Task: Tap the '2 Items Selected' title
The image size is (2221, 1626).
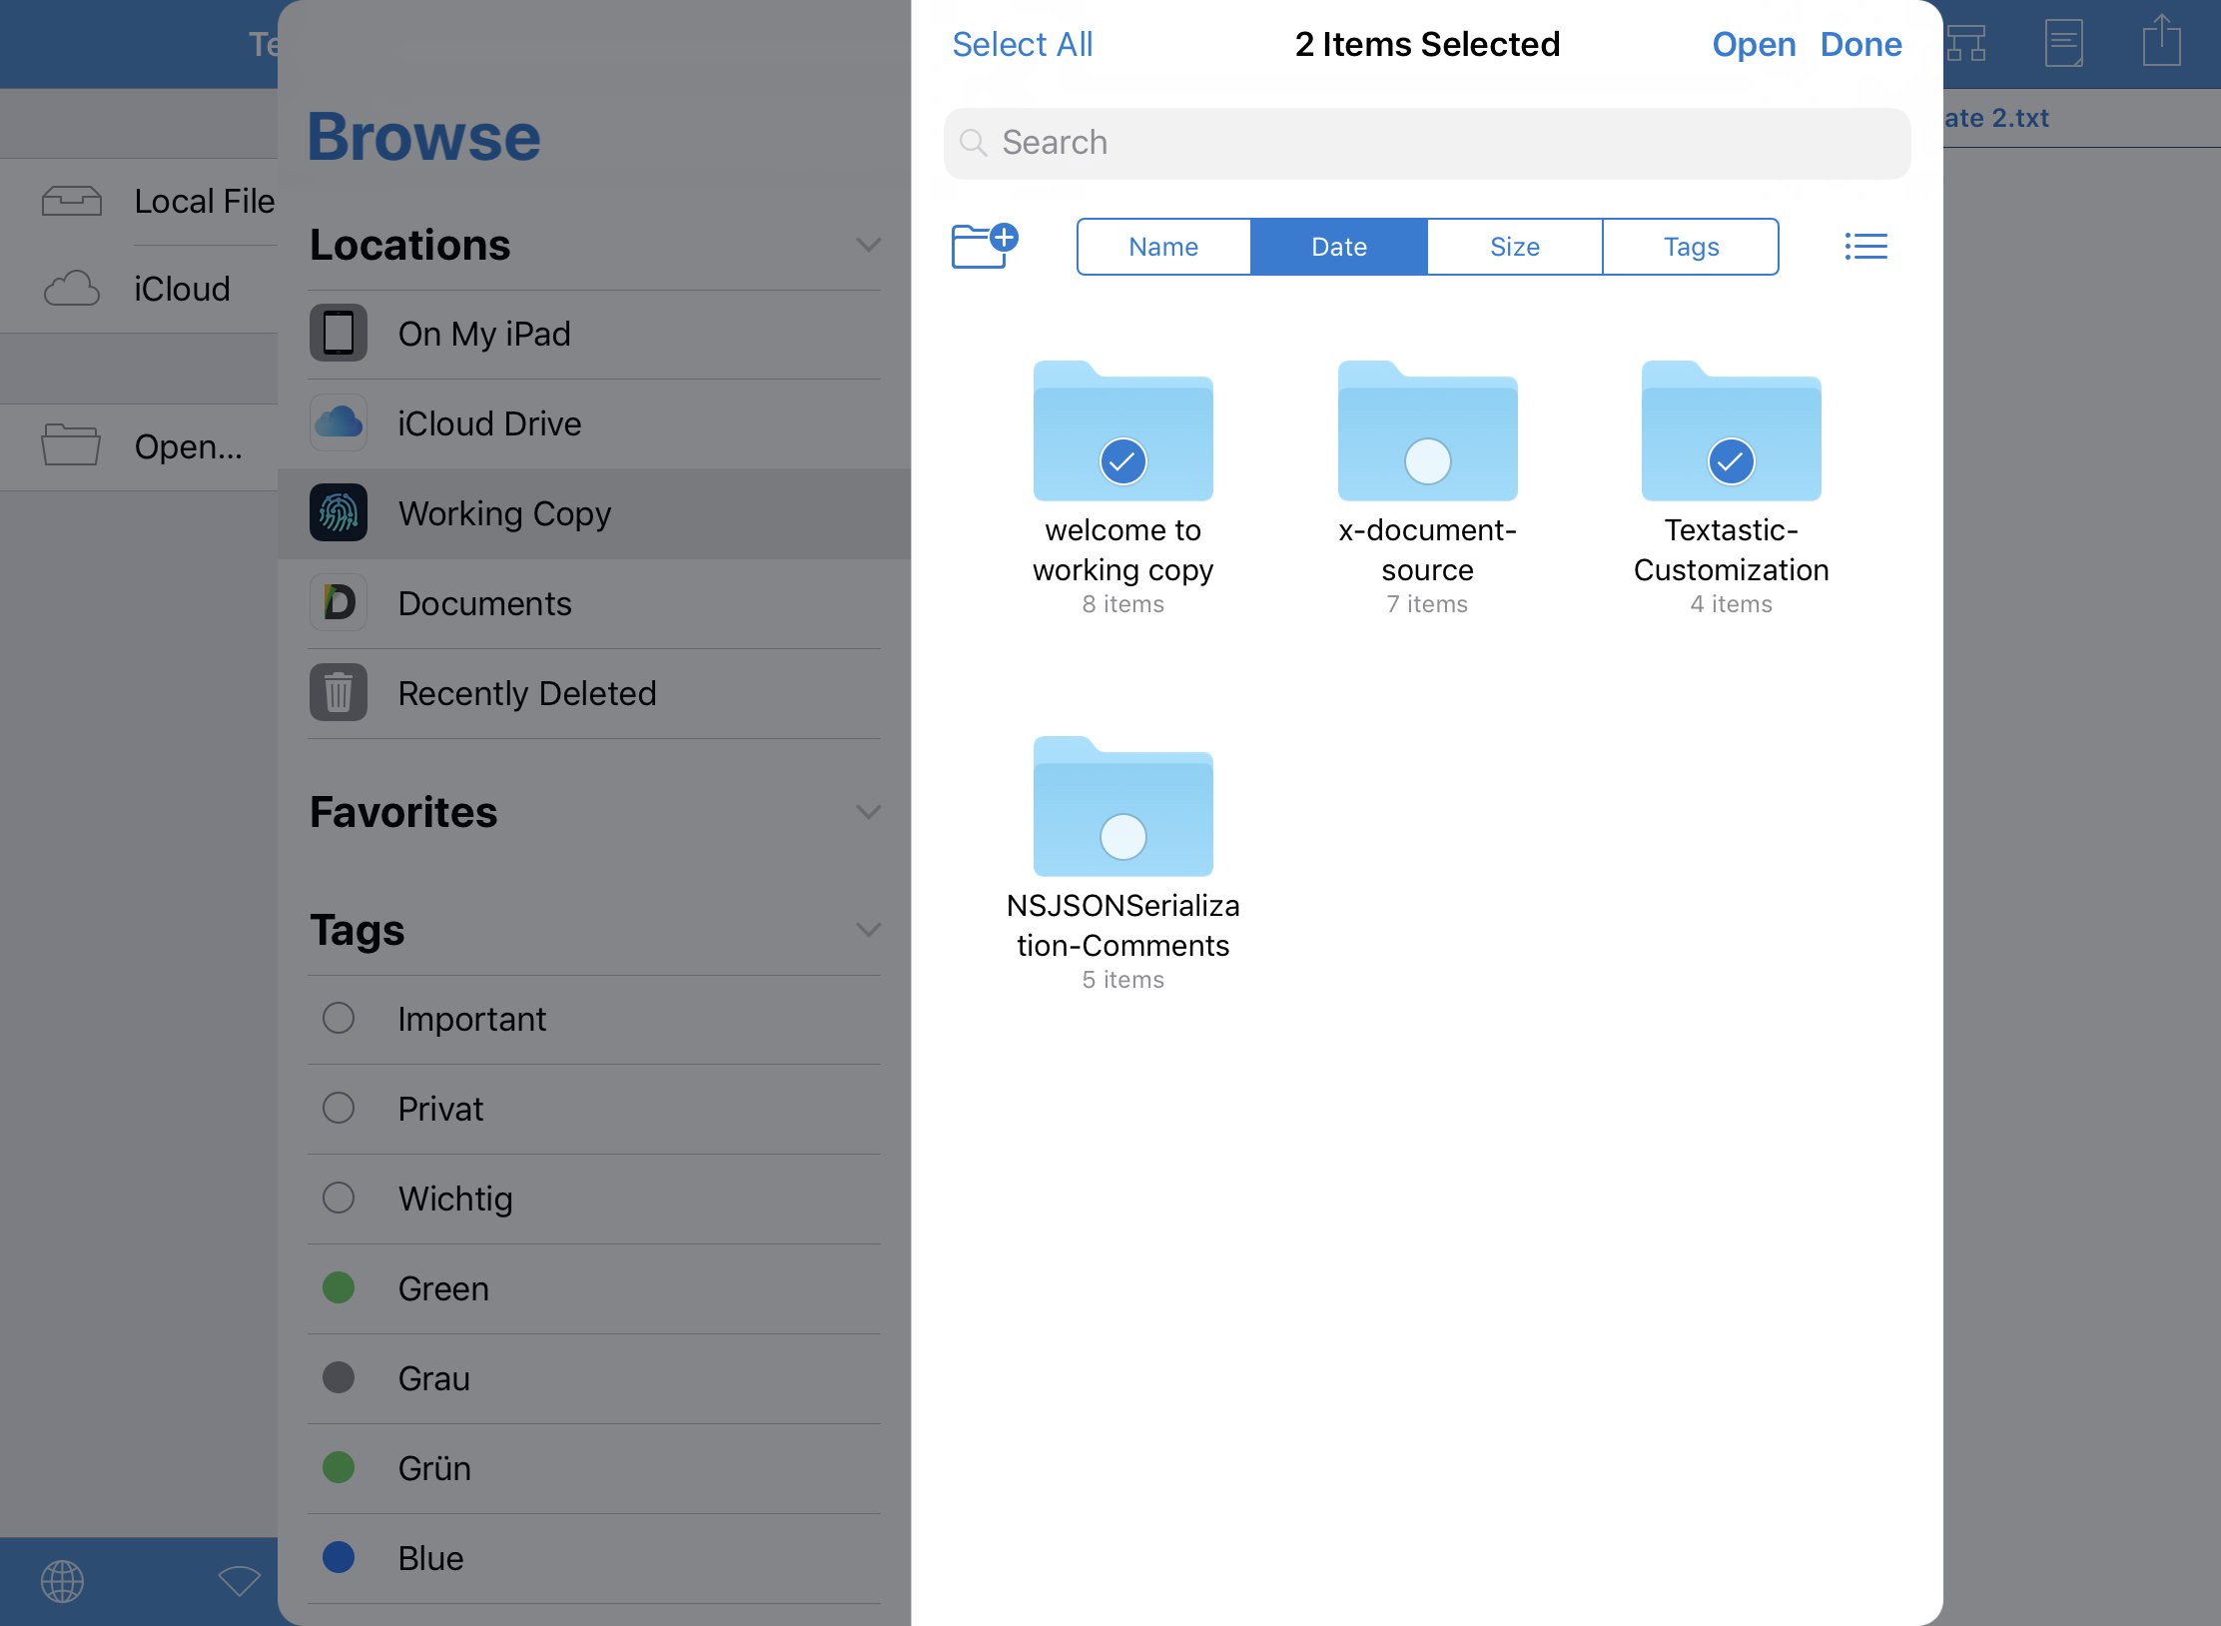Action: pyautogui.click(x=1427, y=44)
